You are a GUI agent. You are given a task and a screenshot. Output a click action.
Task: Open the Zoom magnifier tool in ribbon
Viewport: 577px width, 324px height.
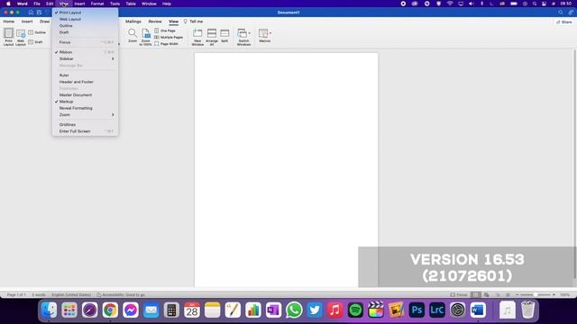point(133,36)
